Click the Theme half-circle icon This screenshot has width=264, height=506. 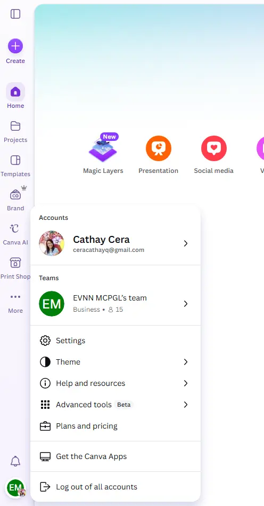45,362
